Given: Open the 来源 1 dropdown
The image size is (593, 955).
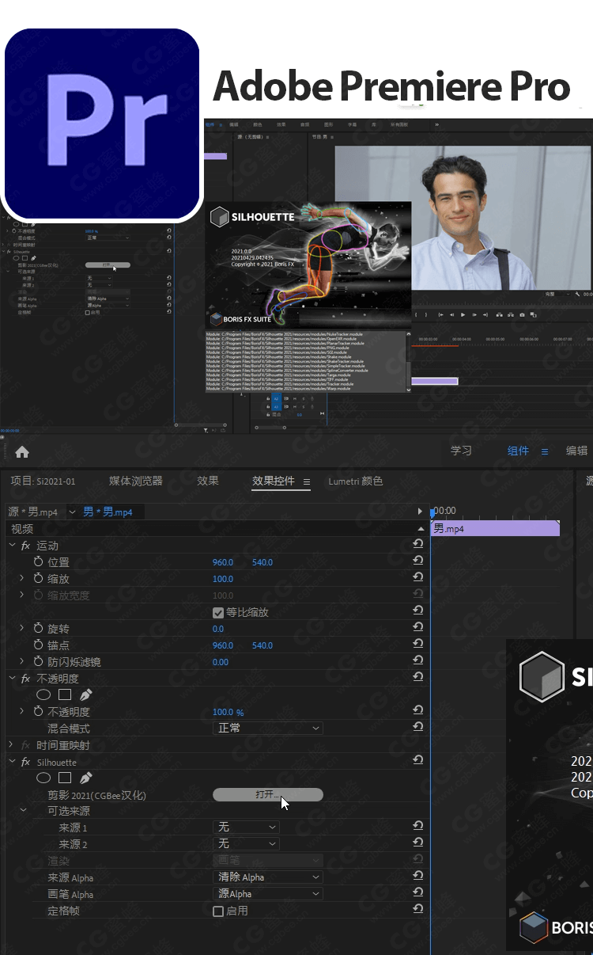Looking at the screenshot, I should point(247,827).
